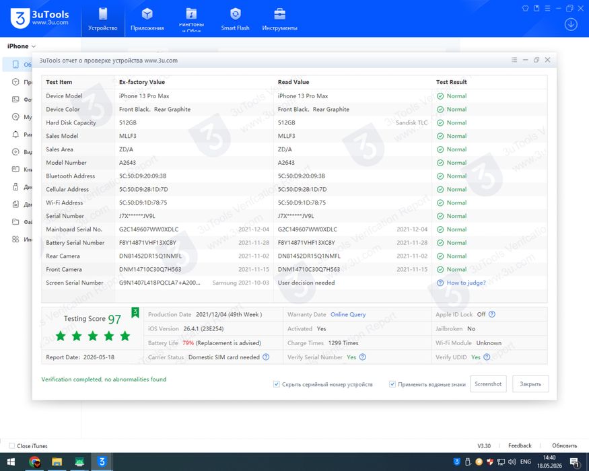Open the report dialog menu icon
Viewport: 589px width, 471px height.
coord(514,60)
